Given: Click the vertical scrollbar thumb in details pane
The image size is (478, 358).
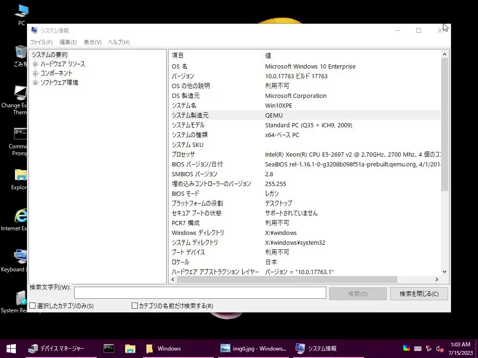Looking at the screenshot, I should click(x=444, y=124).
